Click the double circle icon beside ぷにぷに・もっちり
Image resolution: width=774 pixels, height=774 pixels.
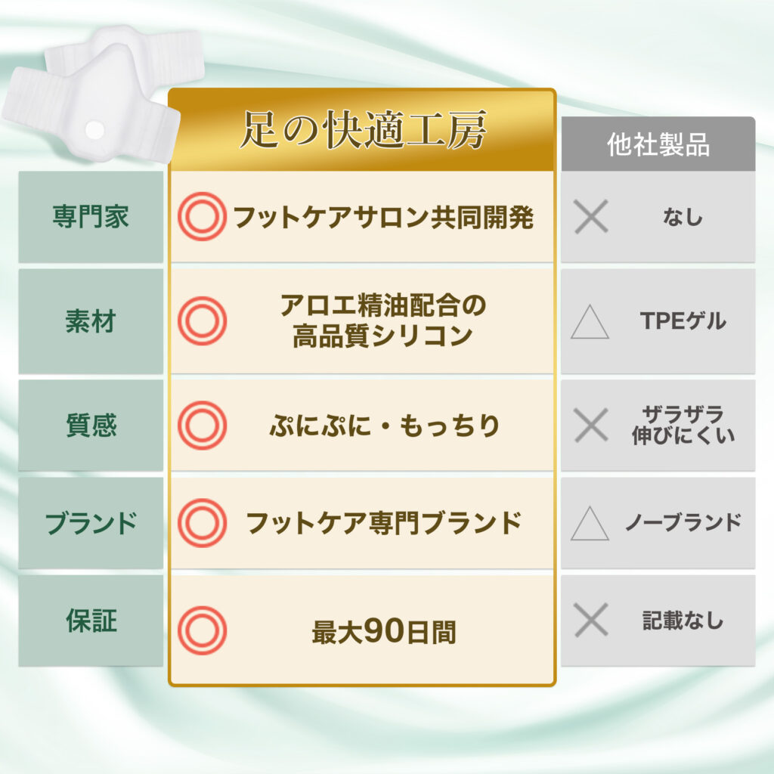tap(202, 426)
